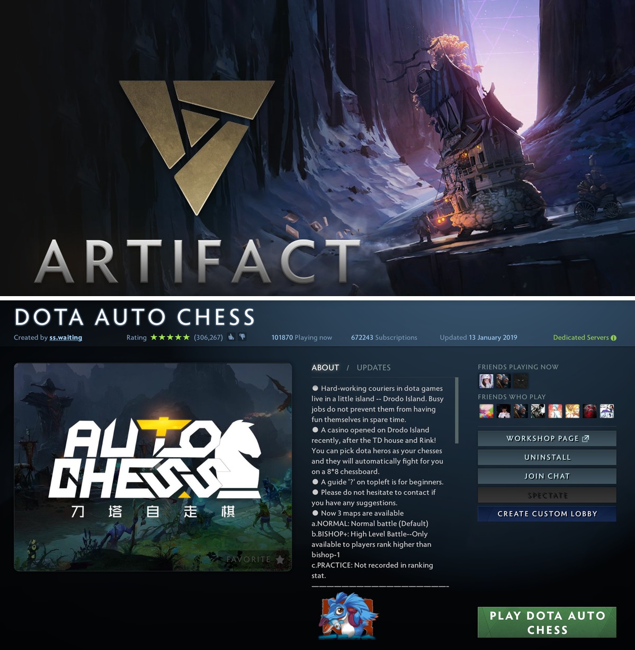Open creator profile ss.waiting link
The width and height of the screenshot is (635, 650).
click(x=66, y=337)
